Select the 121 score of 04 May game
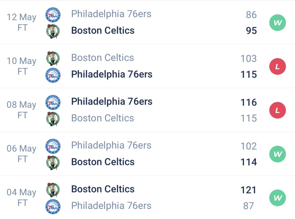 coord(249,190)
